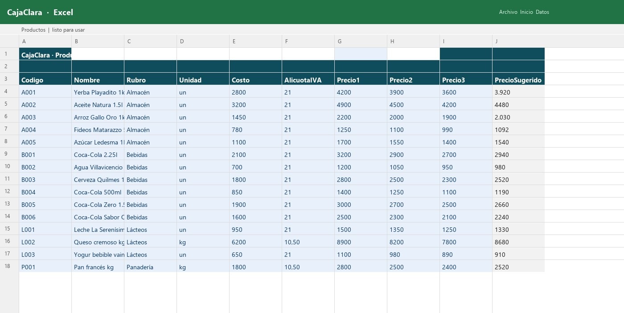Click the Unidad header cell
This screenshot has height=313, width=624.
point(203,79)
